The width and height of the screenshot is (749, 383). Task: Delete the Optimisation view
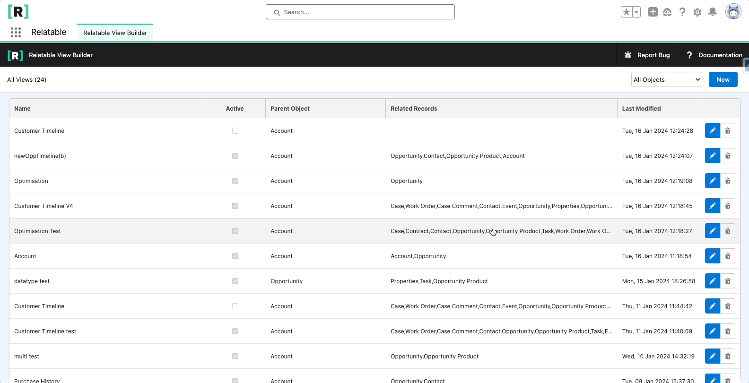point(728,181)
